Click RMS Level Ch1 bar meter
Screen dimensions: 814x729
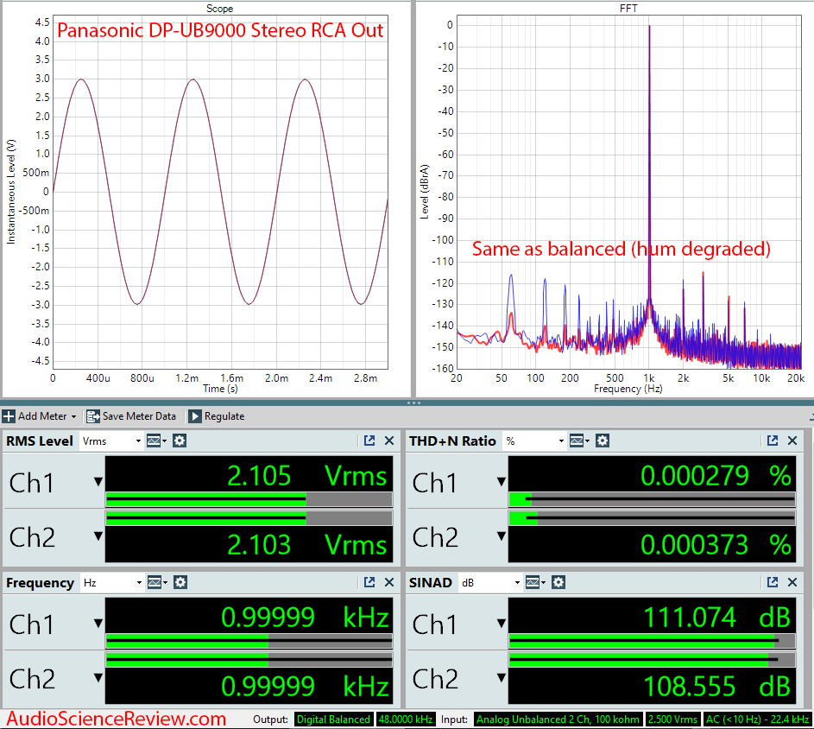pos(249,500)
